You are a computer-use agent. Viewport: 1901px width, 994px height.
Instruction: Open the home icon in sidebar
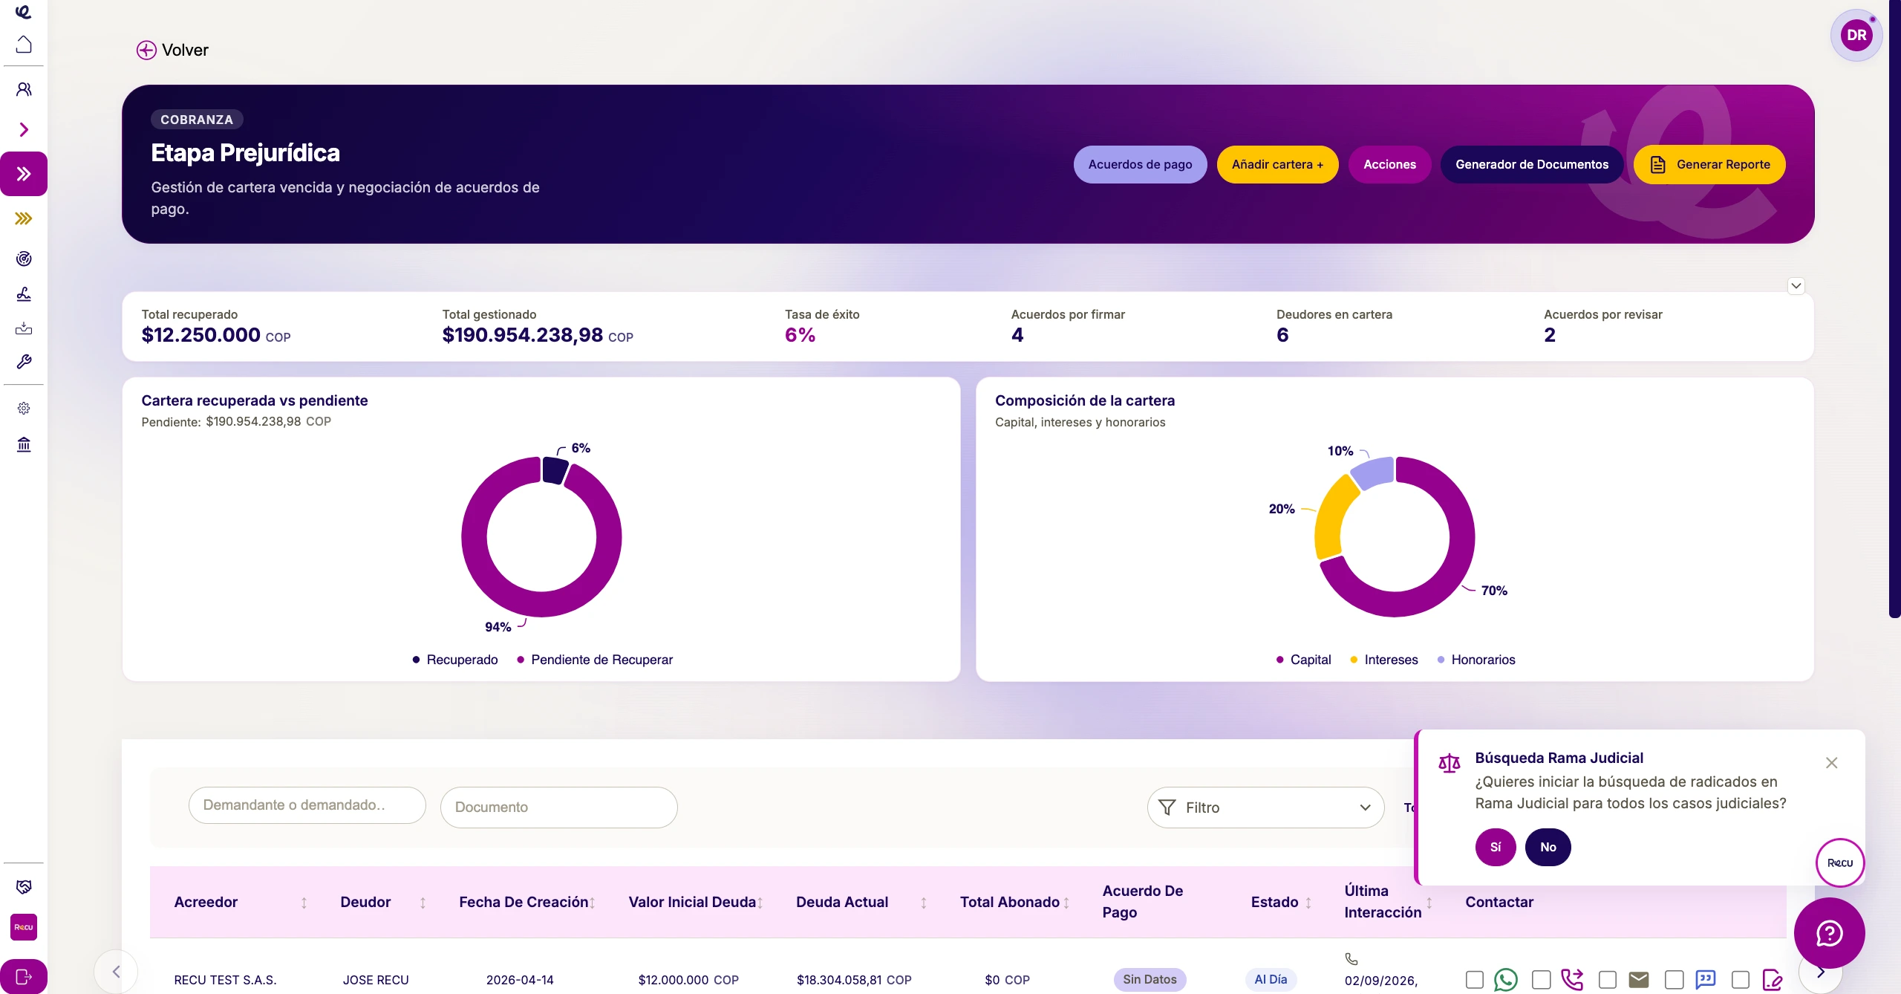tap(24, 45)
